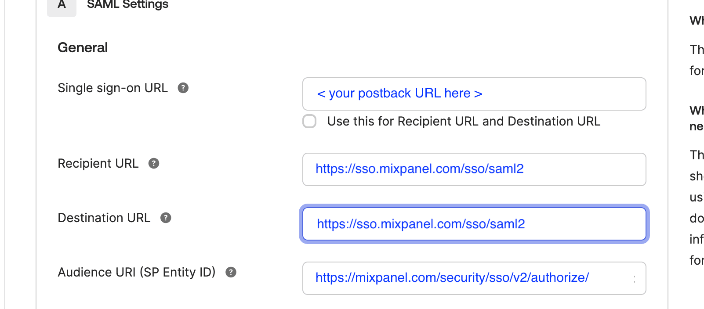Click the Audience URI (SP Entity ID) field
Image resolution: width=704 pixels, height=309 pixels.
point(474,278)
